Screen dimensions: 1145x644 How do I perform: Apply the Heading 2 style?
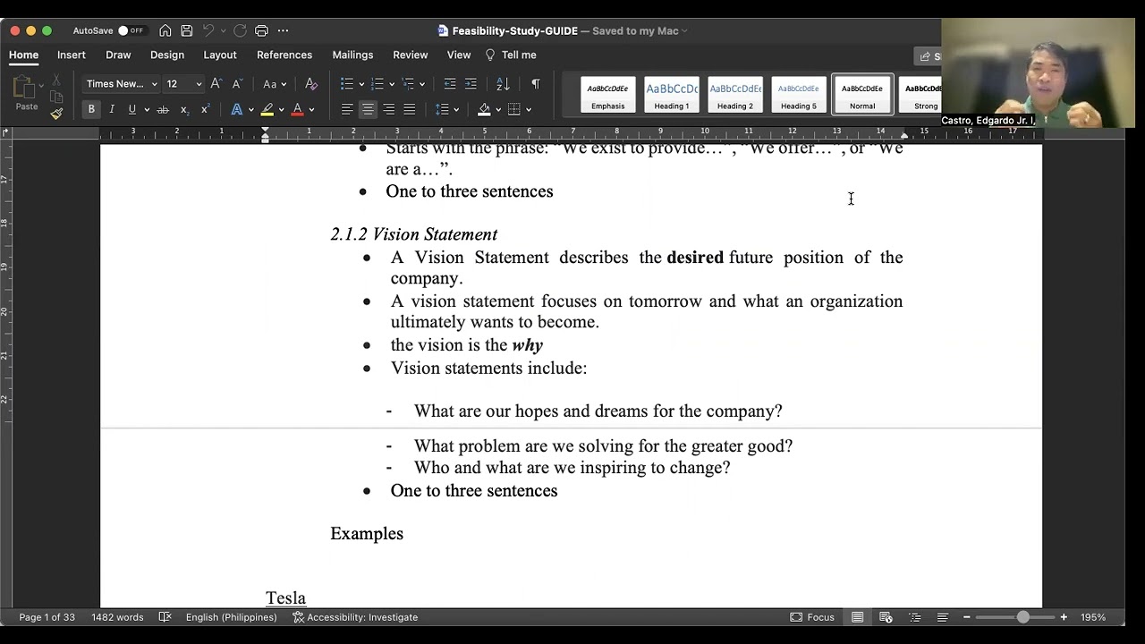[x=735, y=95]
